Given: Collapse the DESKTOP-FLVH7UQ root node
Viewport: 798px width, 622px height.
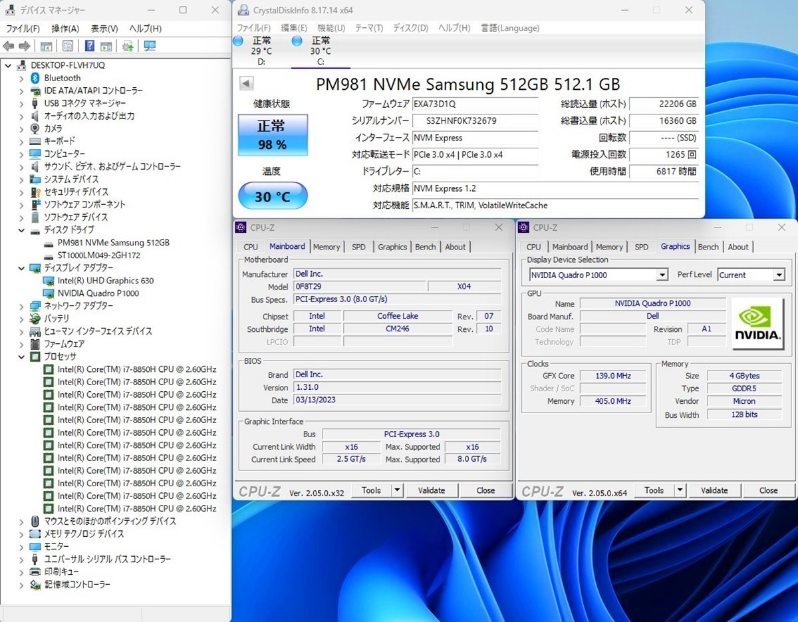Looking at the screenshot, I should tap(9, 65).
